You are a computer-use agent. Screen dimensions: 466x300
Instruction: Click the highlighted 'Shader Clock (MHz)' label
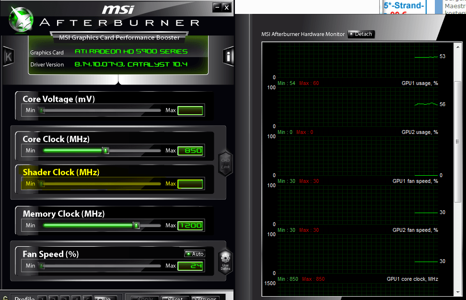[61, 172]
